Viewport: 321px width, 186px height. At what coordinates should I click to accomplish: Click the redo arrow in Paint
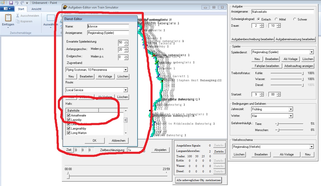[x=22, y=3]
